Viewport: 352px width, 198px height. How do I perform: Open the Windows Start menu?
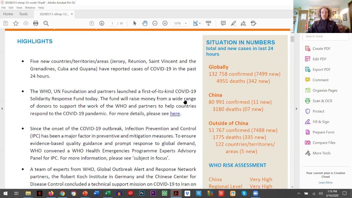coord(5,193)
